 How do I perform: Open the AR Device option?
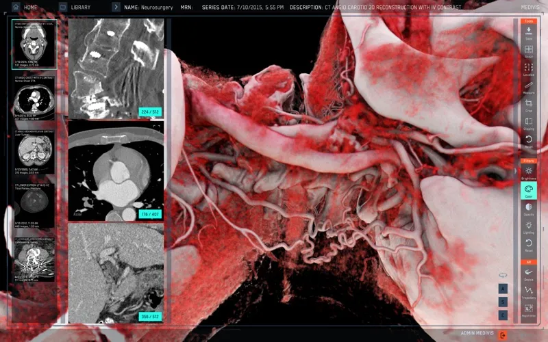point(528,274)
